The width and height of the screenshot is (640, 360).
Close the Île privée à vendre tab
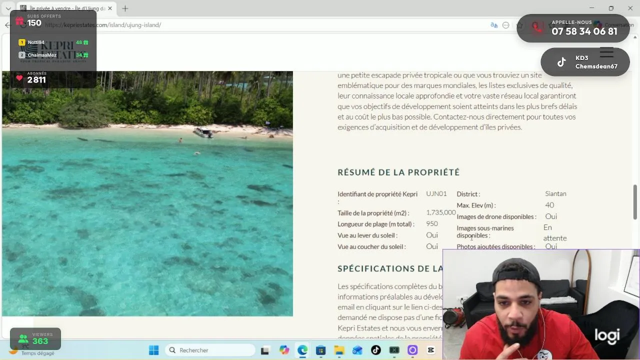tap(110, 8)
